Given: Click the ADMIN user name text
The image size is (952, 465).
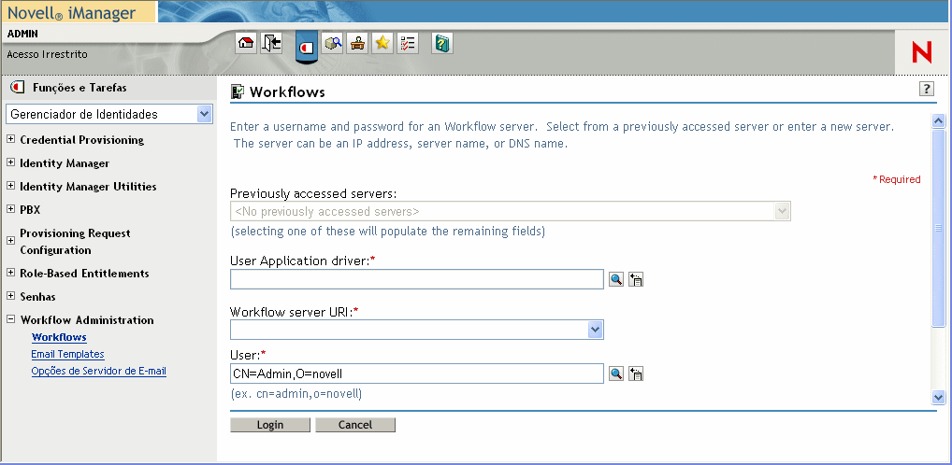Looking at the screenshot, I should [22, 34].
